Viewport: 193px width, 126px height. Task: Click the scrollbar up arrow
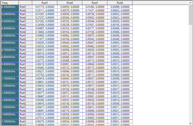pos(191,2)
